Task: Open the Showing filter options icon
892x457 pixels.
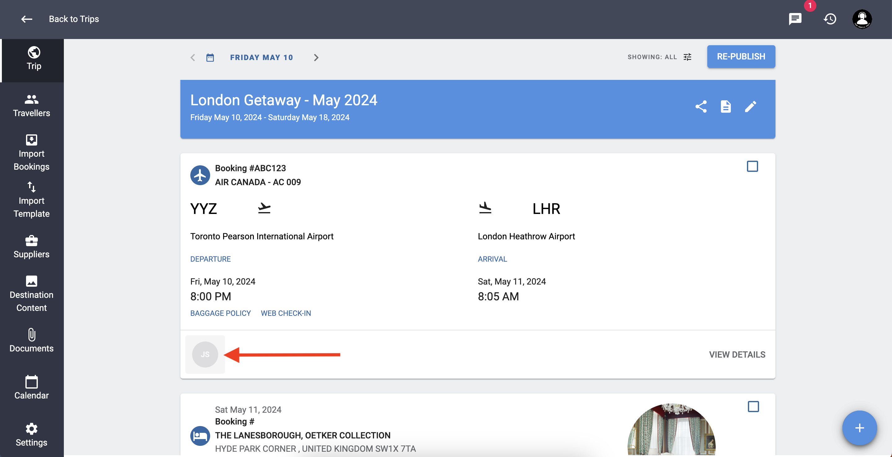Action: coord(687,57)
